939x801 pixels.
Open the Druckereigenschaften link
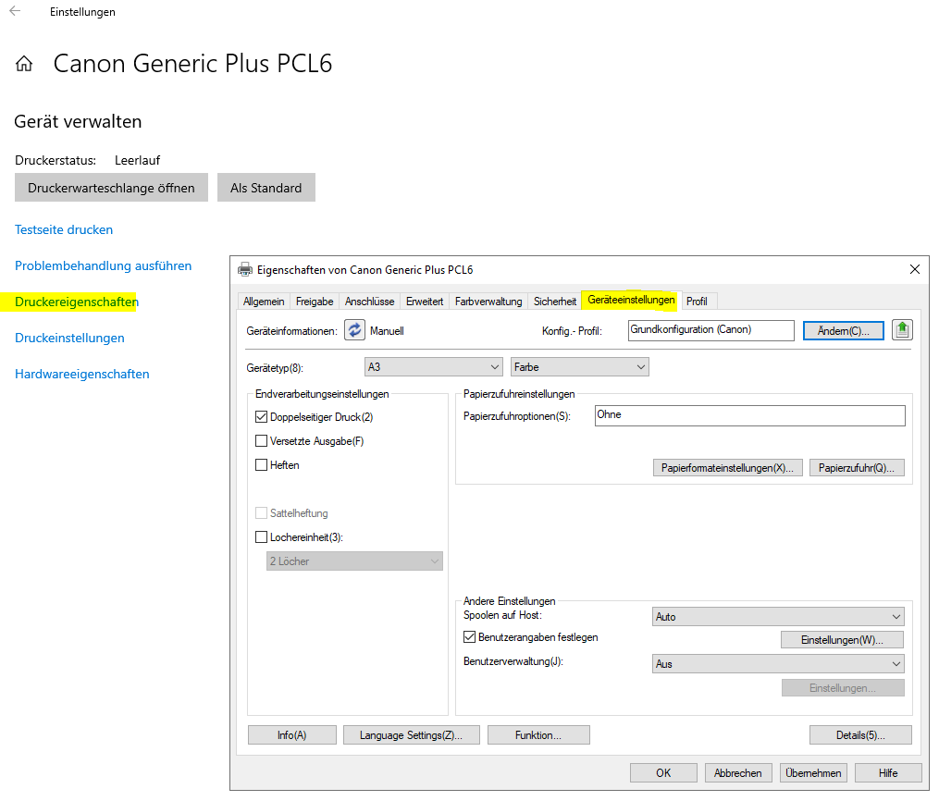click(x=77, y=302)
